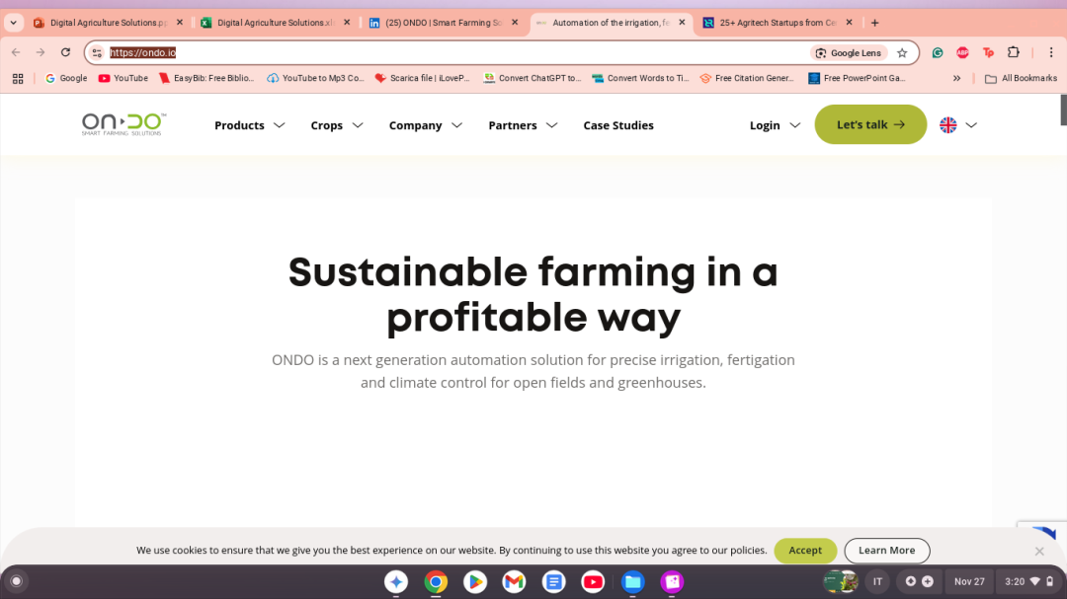This screenshot has height=599, width=1067.
Task: Dismiss the cookie banner with X
Action: pyautogui.click(x=1039, y=551)
